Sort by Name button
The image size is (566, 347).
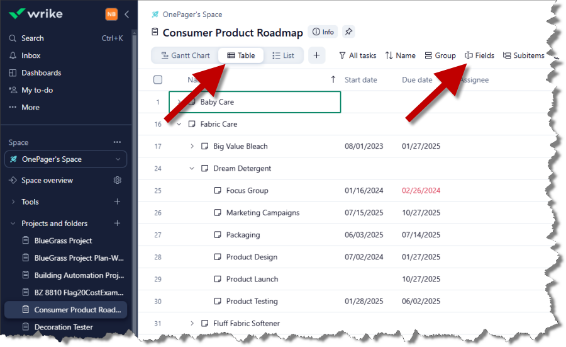coord(401,55)
